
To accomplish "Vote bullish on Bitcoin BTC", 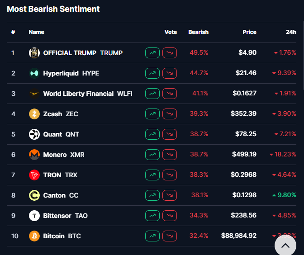I will 152,236.
